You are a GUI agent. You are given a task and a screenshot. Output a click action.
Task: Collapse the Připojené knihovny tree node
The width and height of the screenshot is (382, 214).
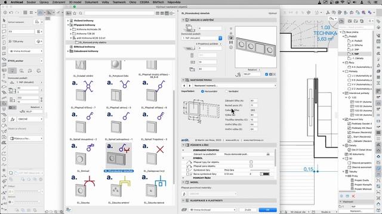tap(68, 25)
